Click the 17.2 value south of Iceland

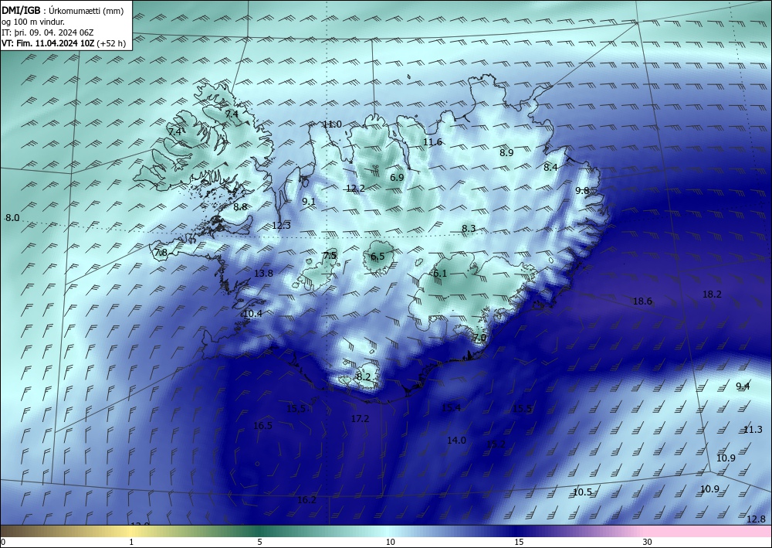tap(360, 418)
